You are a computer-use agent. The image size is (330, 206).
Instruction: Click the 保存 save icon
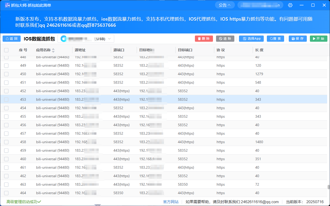click(x=294, y=38)
